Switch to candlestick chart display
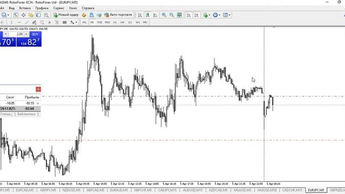The image size is (345, 194). pyautogui.click(x=148, y=15)
